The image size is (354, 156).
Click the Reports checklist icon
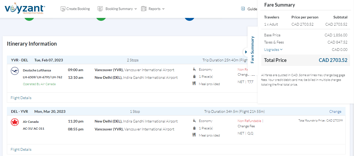[143, 9]
